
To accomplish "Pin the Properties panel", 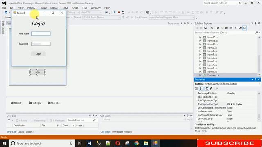I will 255,80.
